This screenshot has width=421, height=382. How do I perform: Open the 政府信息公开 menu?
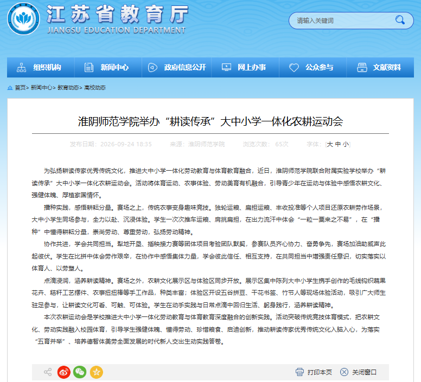(177, 67)
